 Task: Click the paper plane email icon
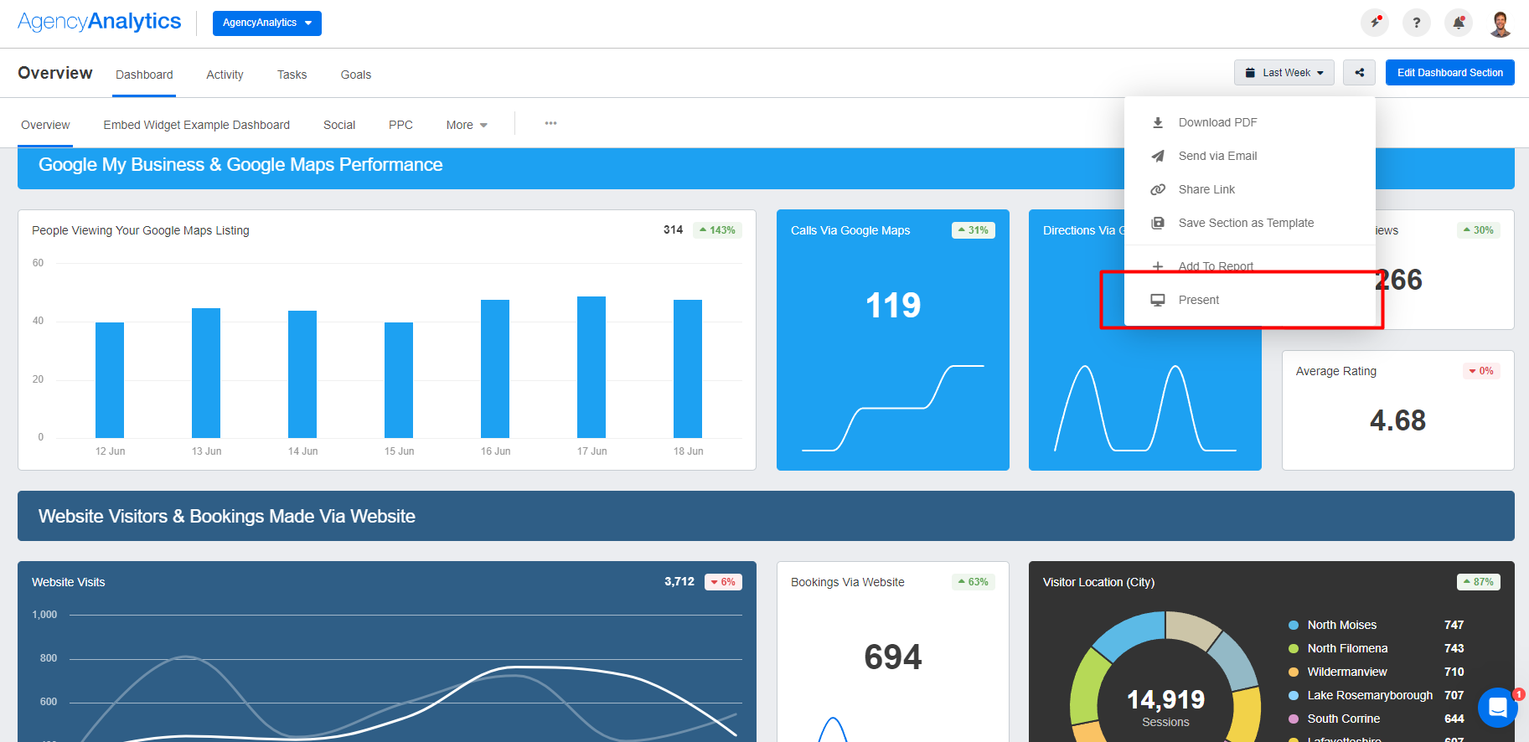pos(1158,156)
